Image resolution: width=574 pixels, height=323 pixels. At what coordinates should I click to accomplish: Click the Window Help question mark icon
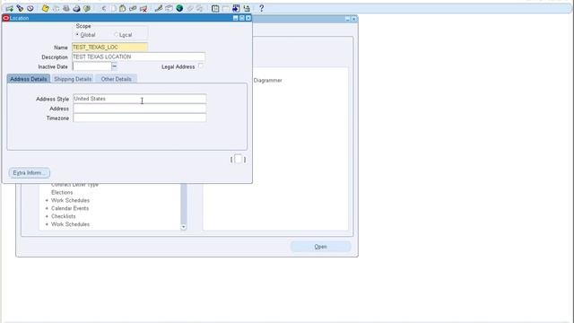[261, 8]
